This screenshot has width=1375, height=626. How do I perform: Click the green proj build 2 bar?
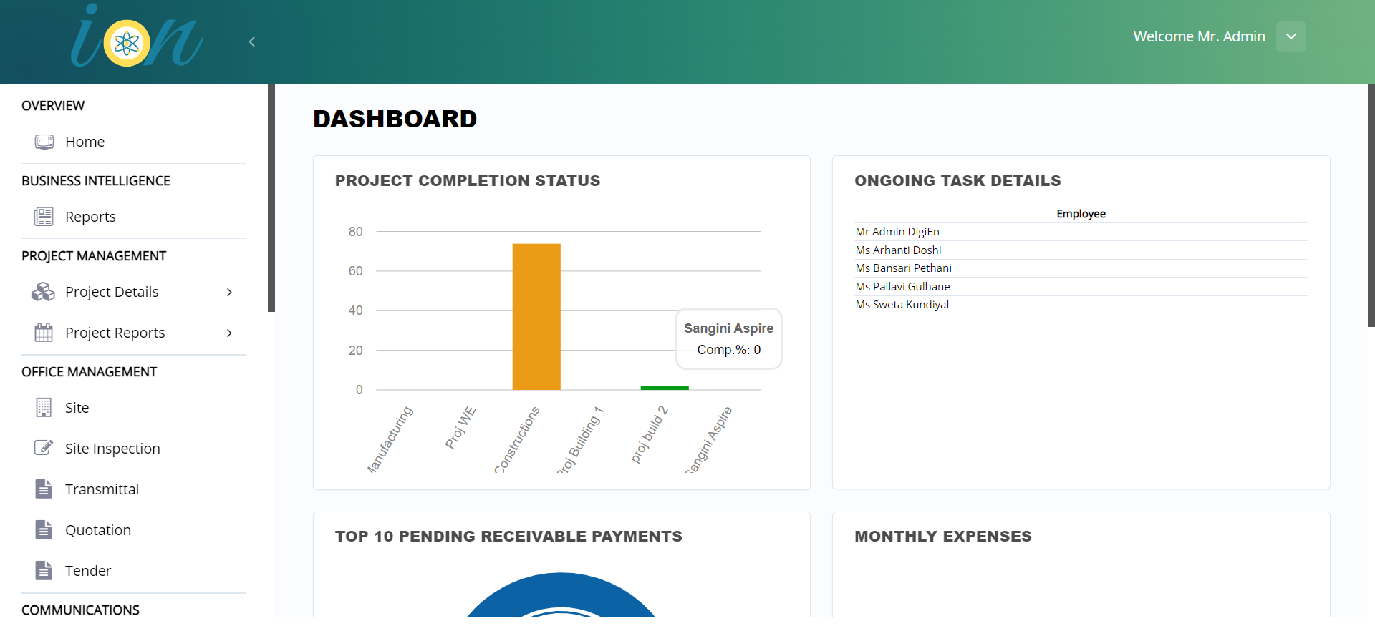[x=665, y=388]
